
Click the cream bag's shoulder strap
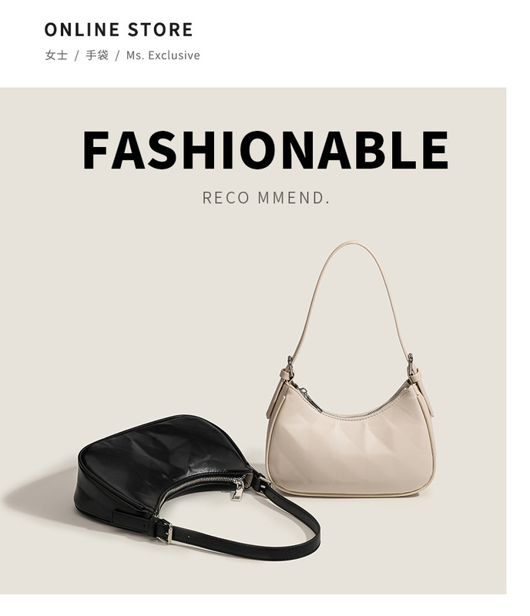point(351,299)
